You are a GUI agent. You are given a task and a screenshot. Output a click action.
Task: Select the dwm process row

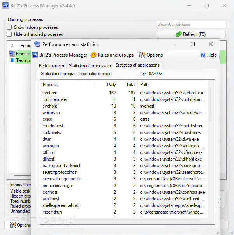(124, 139)
